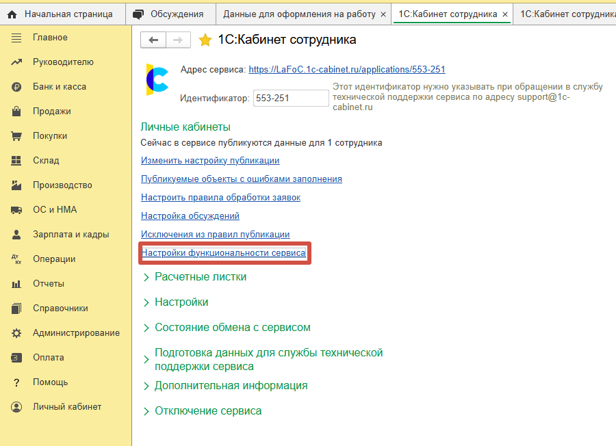Screen dimensions: 616x446
Task: Click the 1C Cabinet service logo
Action: point(157,80)
